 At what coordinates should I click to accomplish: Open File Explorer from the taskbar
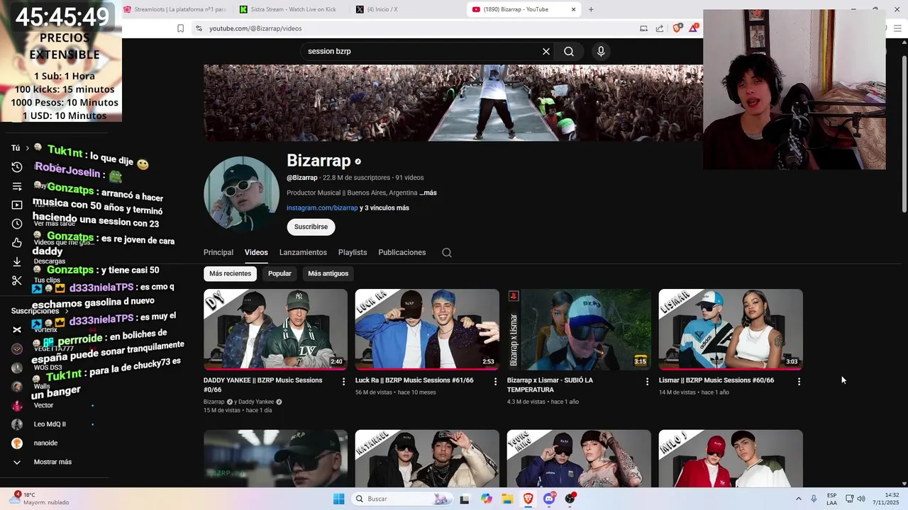click(507, 499)
